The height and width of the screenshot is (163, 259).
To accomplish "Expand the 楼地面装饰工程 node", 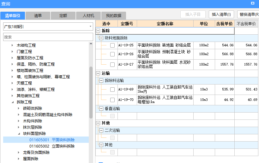I will tap(12, 71).
